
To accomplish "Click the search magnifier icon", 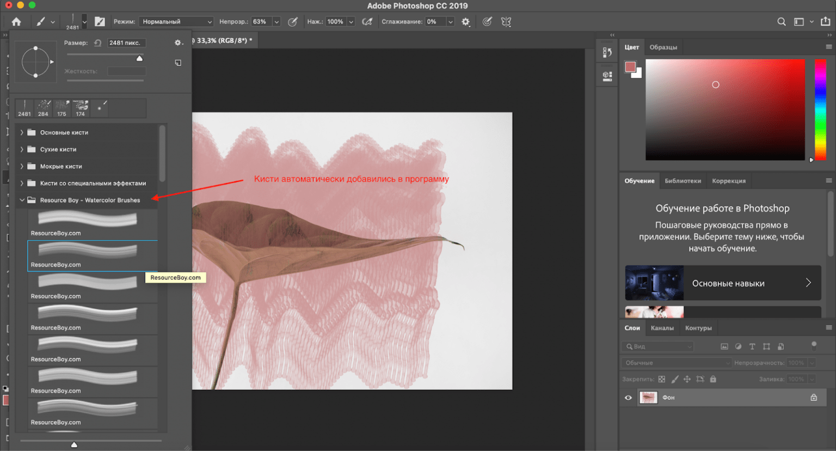I will coord(782,22).
